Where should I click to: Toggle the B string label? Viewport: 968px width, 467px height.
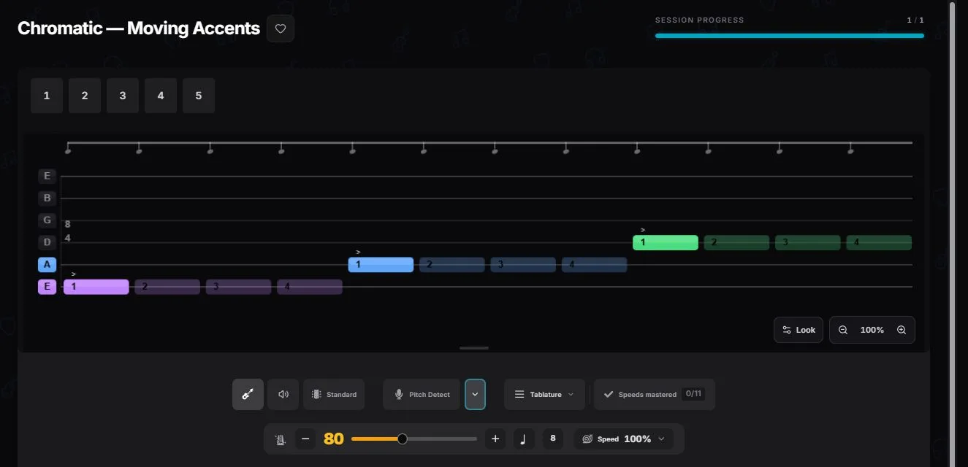coord(47,198)
